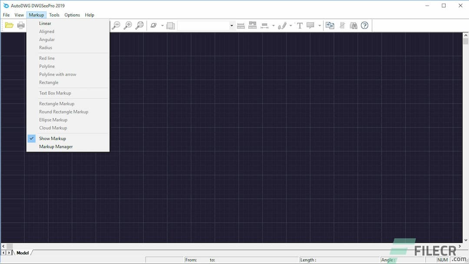Screen dimensions: 469x264
Task: Expand the callout markup dropdown arrow
Action: click(320, 25)
